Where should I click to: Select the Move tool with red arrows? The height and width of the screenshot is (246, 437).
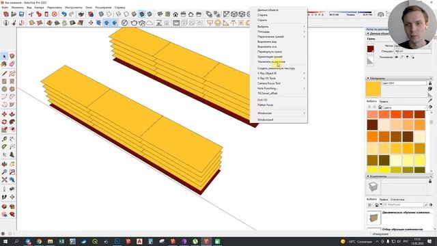[4, 114]
